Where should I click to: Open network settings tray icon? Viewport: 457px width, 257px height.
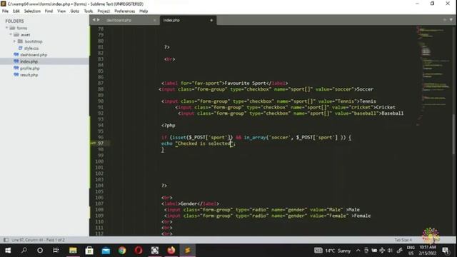click(x=382, y=251)
